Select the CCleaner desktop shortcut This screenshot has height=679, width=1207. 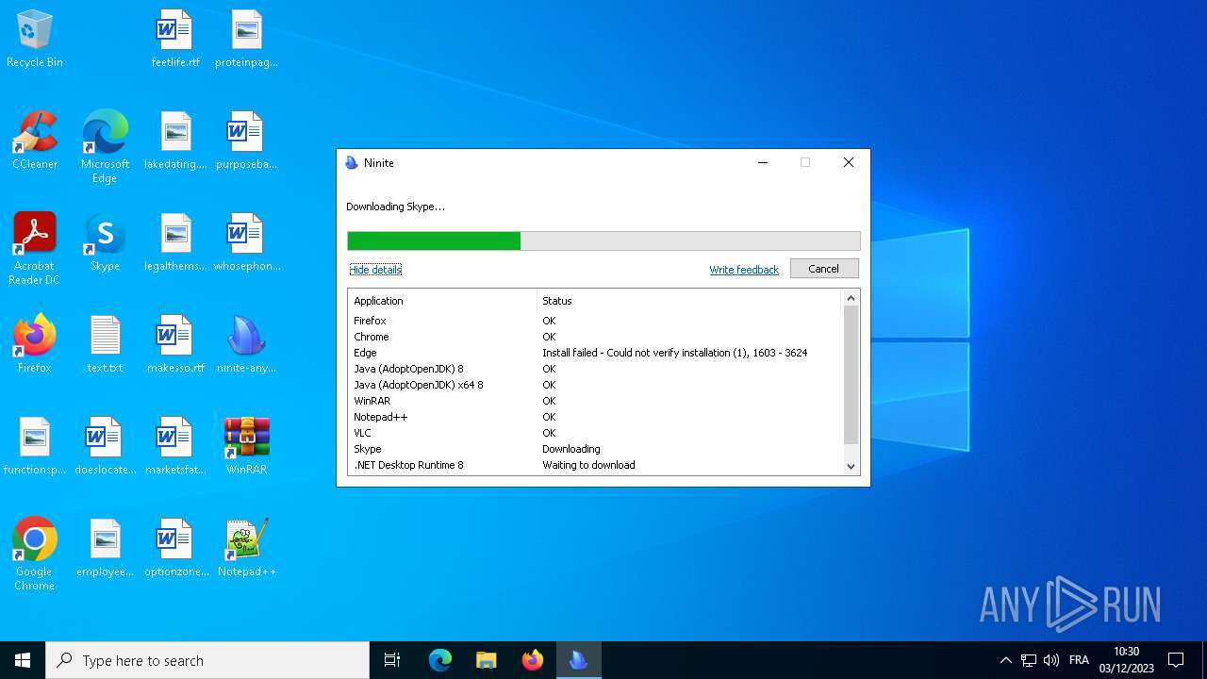35,141
